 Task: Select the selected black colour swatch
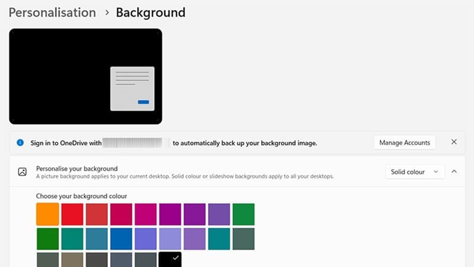[x=170, y=259]
